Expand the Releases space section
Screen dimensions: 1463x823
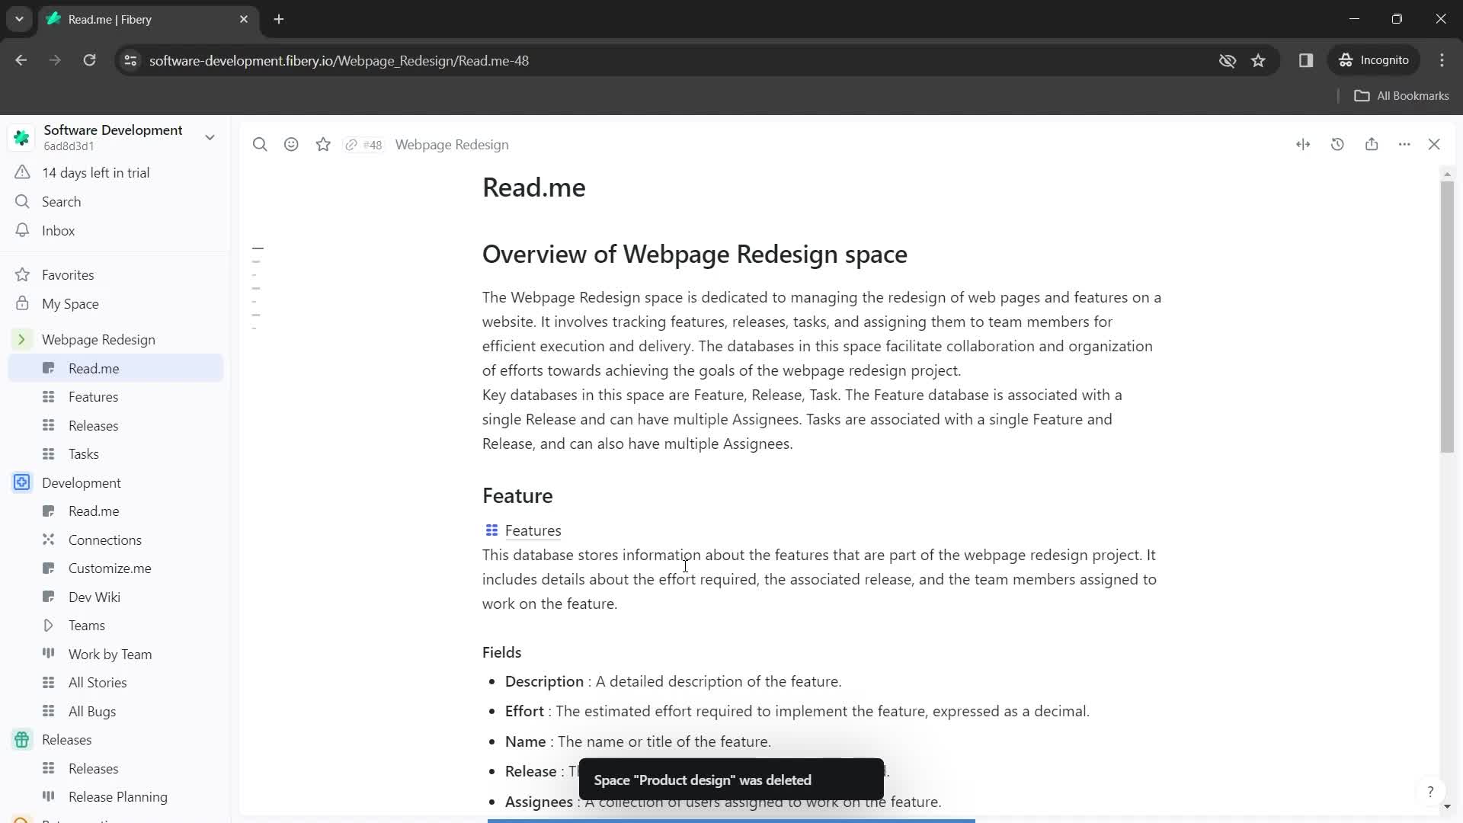point(22,741)
